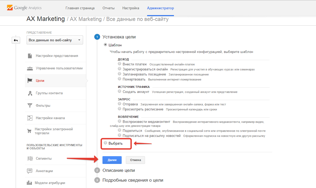Open the ecommerce settings cart icon
The image size is (316, 188).
pos(29,131)
